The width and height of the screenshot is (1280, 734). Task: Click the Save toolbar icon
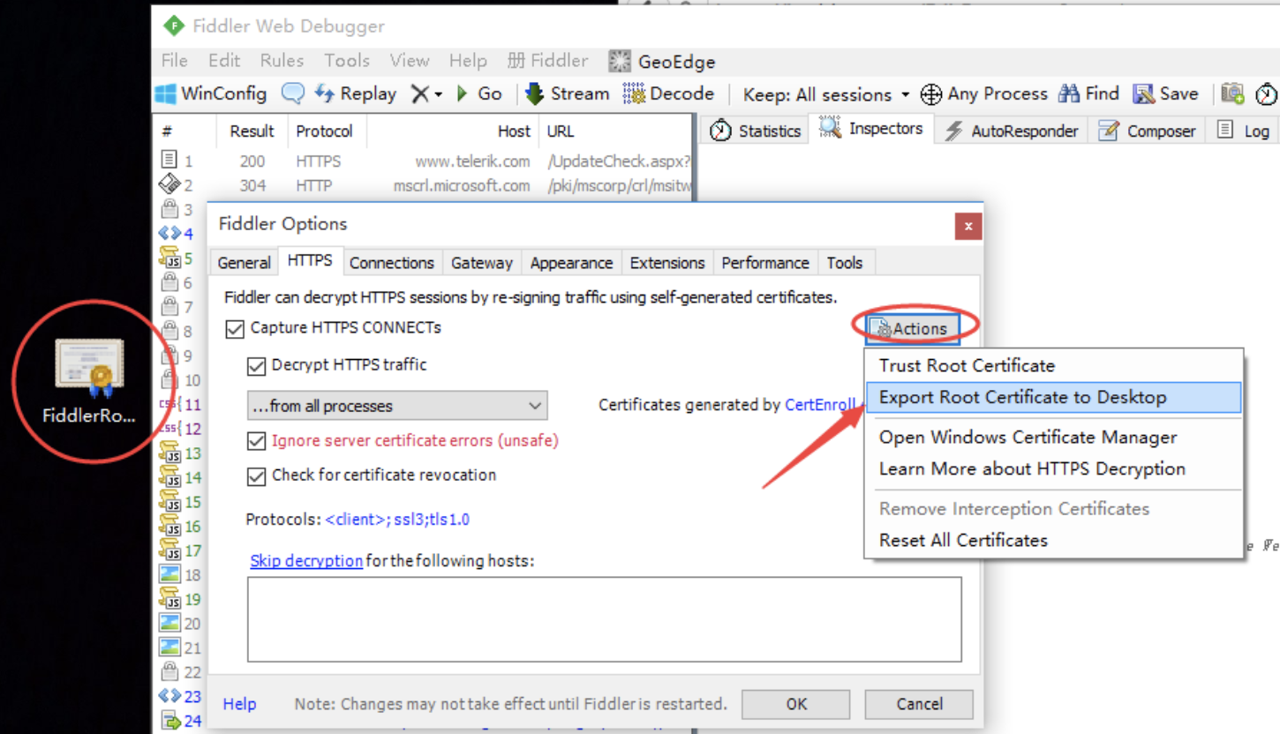(x=1144, y=94)
